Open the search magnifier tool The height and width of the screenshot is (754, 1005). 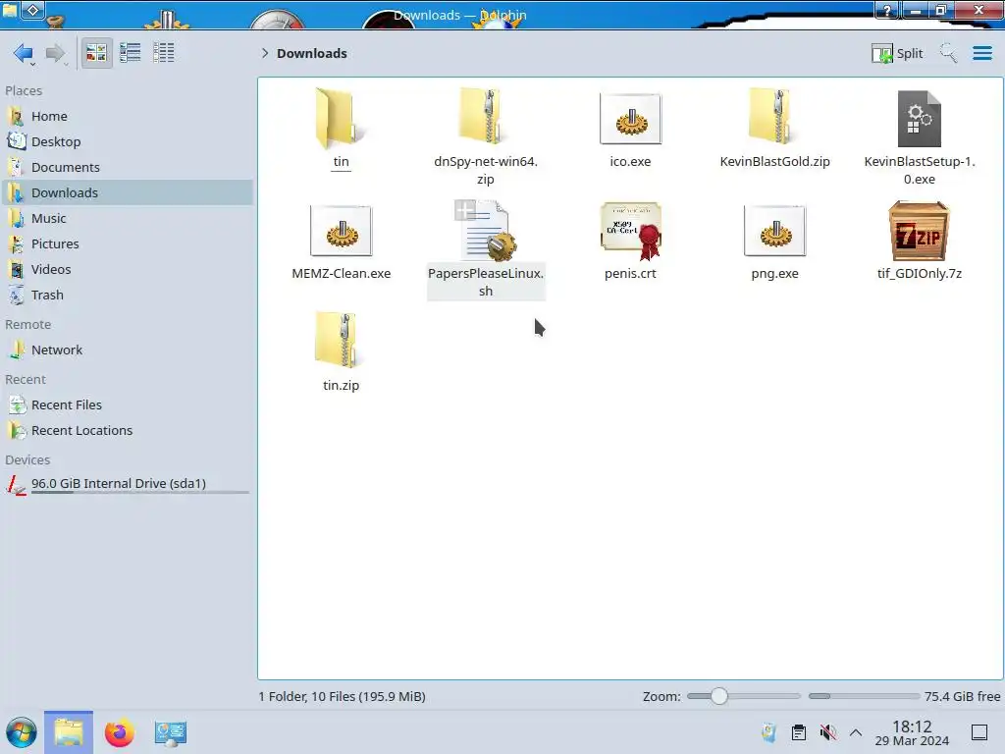pyautogui.click(x=948, y=53)
